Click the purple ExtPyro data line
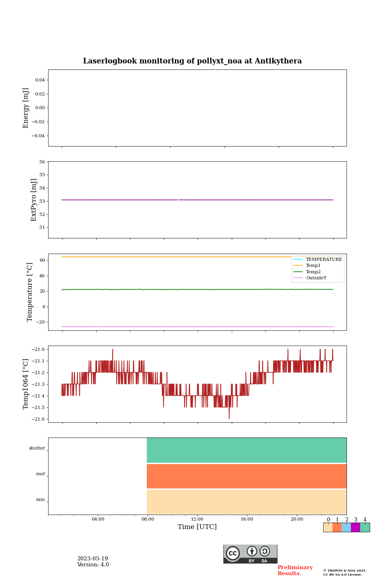Viewport: 385px width, 578px height. coord(197,200)
